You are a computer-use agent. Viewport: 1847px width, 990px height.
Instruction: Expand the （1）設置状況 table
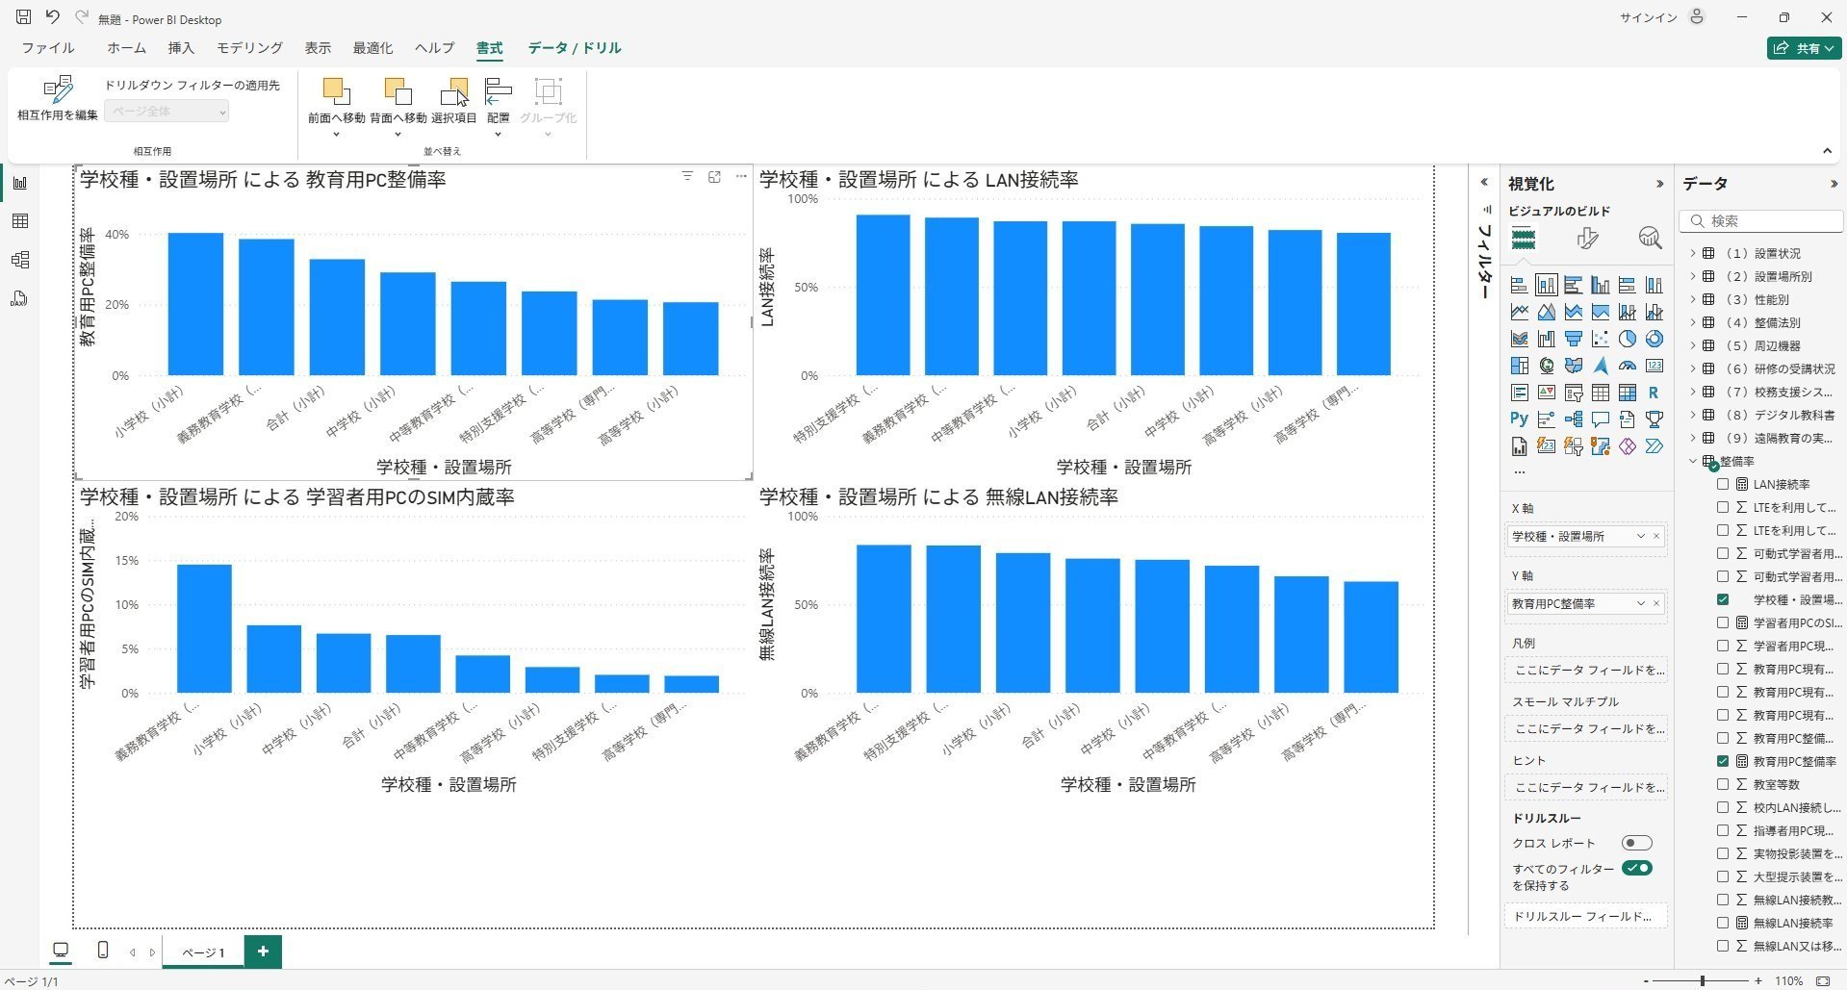(x=1693, y=254)
